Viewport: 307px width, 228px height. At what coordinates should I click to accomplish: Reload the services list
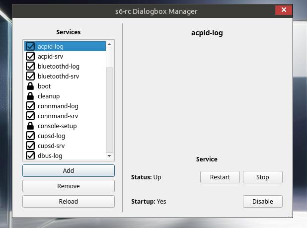click(69, 201)
